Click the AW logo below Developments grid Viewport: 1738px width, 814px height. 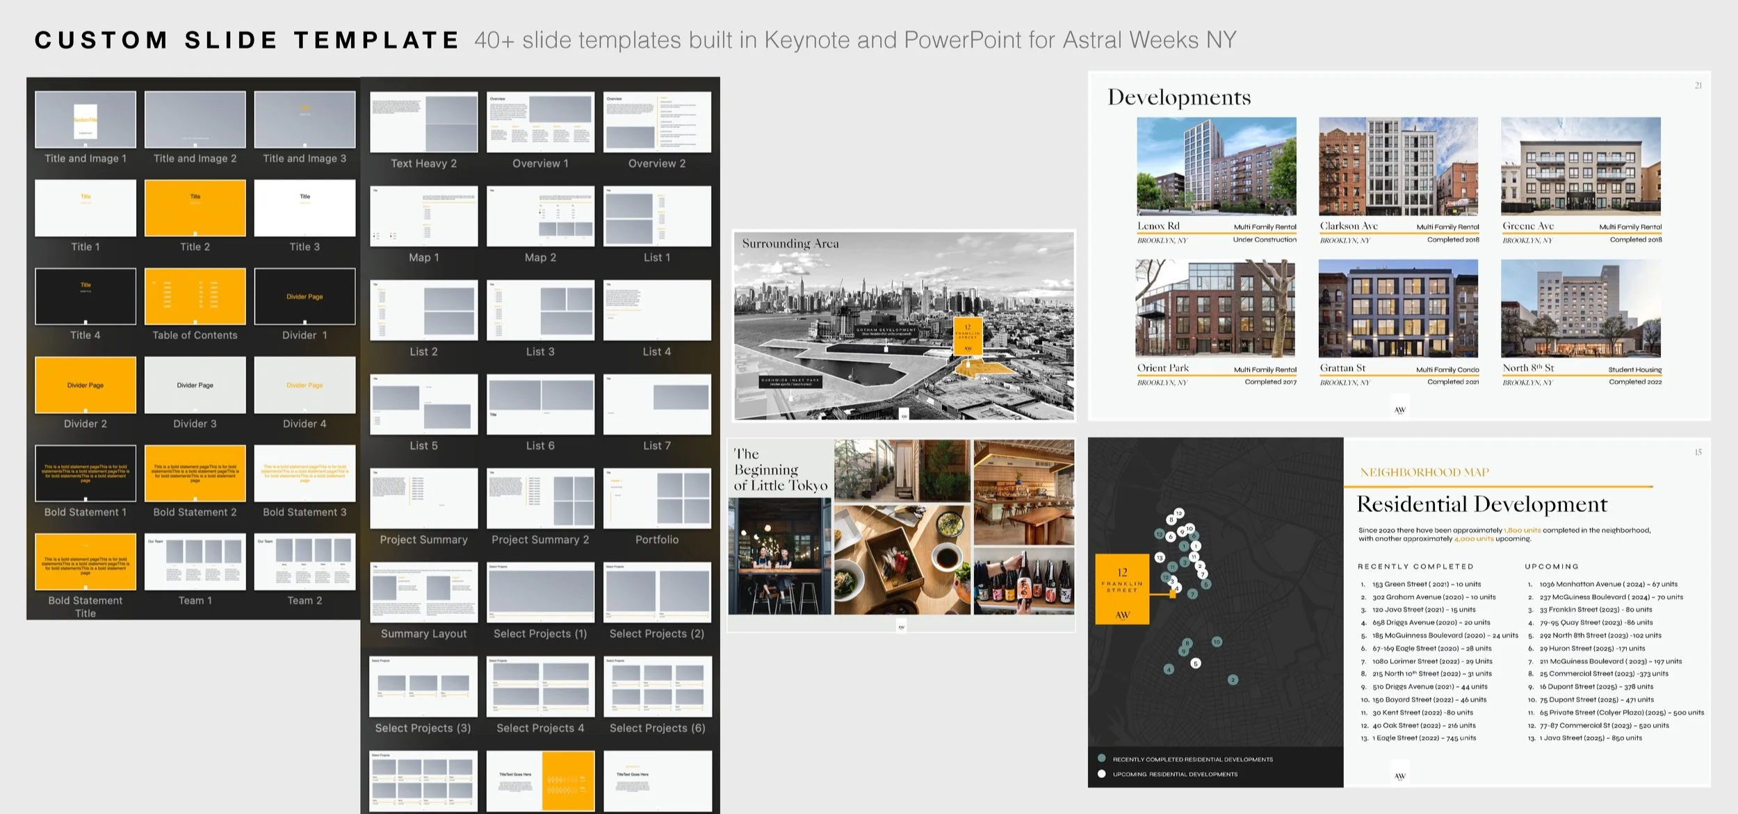pyautogui.click(x=1399, y=410)
